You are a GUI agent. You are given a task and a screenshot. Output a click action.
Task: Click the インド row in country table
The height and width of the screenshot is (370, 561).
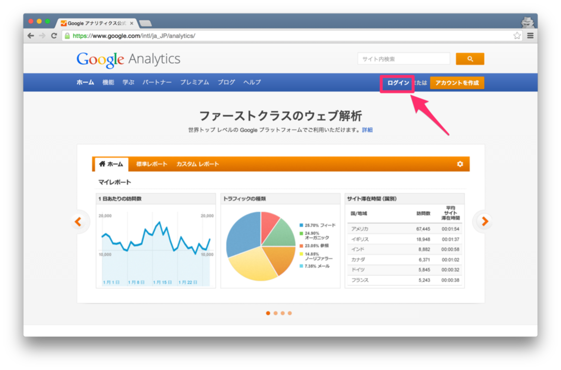click(404, 250)
